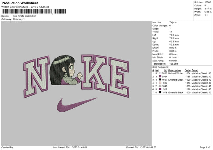Click the Zoom value '1:1'
Viewport: 213px width, 150px height.
click(x=206, y=15)
